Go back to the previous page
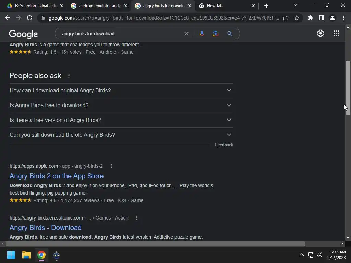The image size is (351, 263). pos(8,18)
